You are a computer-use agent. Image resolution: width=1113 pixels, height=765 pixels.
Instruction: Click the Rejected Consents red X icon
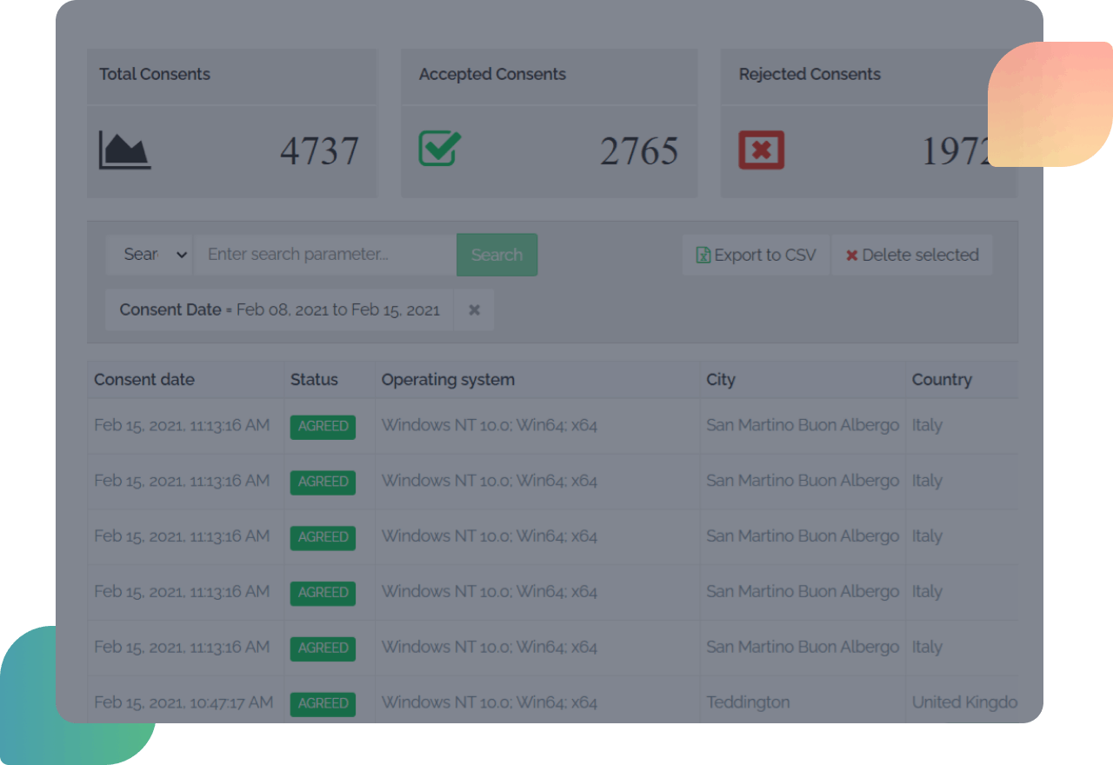click(761, 150)
